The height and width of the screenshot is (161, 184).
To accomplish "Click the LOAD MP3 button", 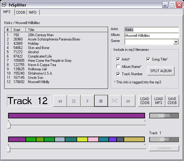I will [158, 101].
